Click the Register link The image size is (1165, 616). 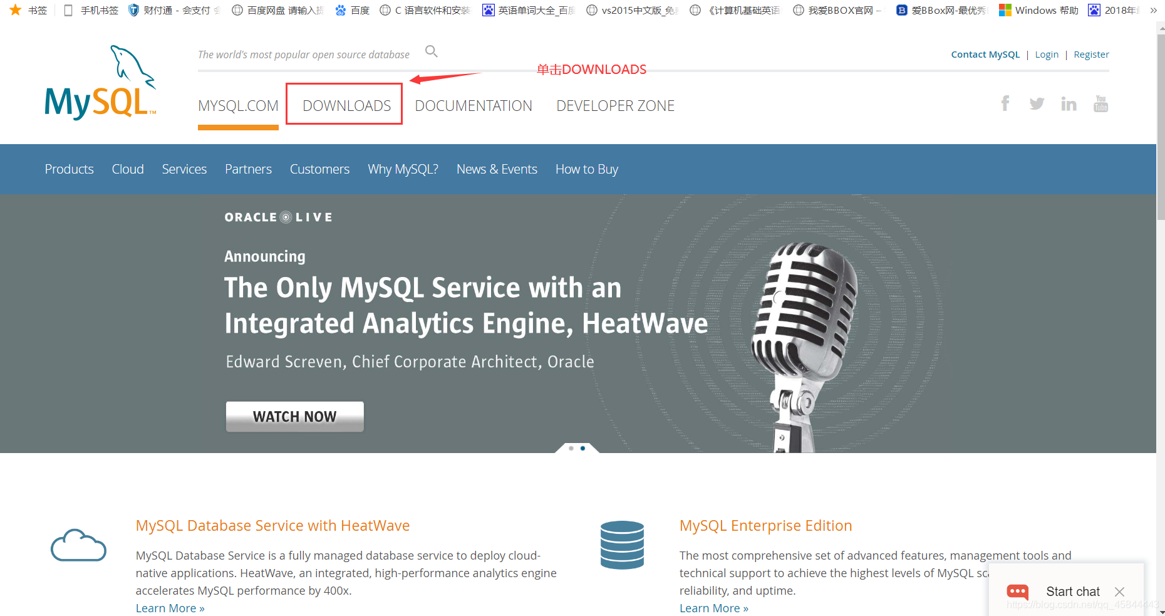1091,55
